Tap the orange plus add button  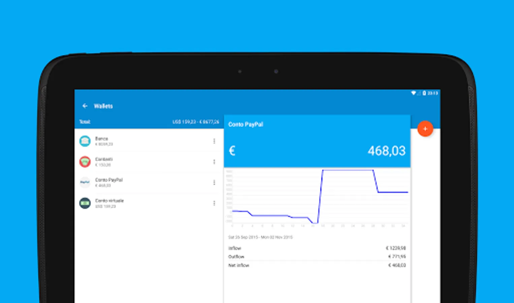(425, 129)
